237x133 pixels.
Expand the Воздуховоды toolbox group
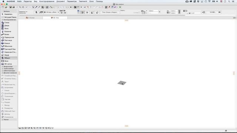(9, 66)
